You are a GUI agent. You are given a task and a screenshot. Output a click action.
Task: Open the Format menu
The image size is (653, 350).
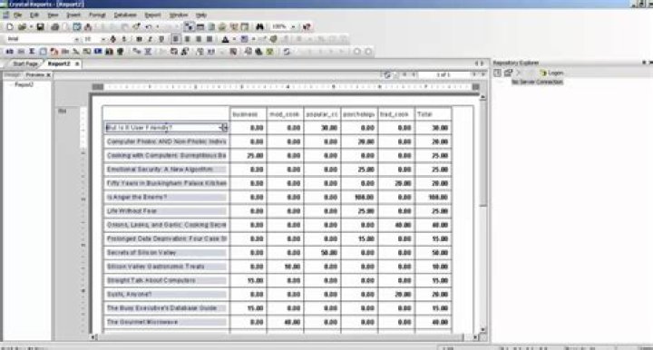[97, 15]
